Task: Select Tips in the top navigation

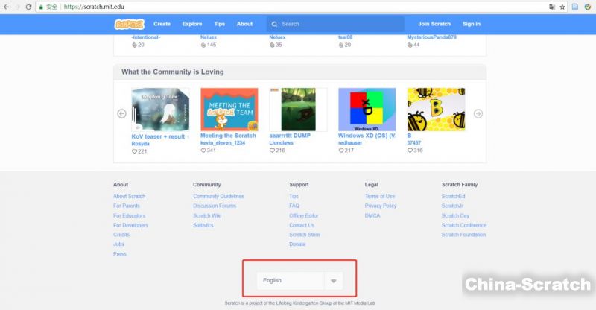Action: click(219, 24)
